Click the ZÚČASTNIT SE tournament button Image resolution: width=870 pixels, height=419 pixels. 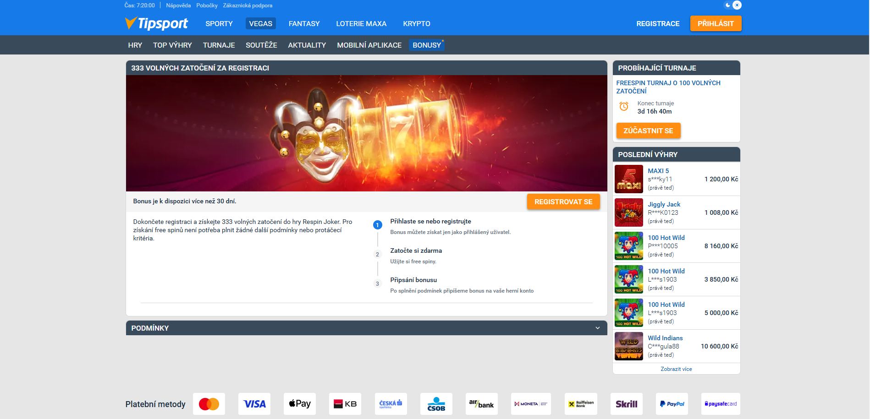[x=649, y=131]
